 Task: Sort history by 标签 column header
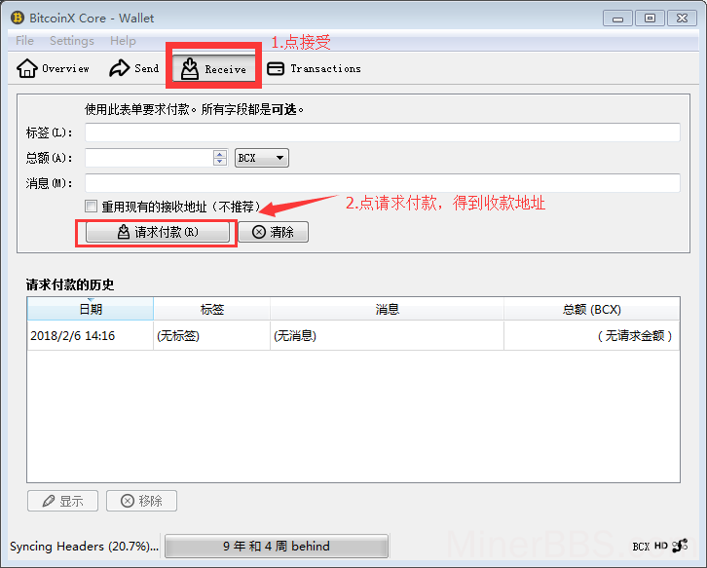[212, 309]
